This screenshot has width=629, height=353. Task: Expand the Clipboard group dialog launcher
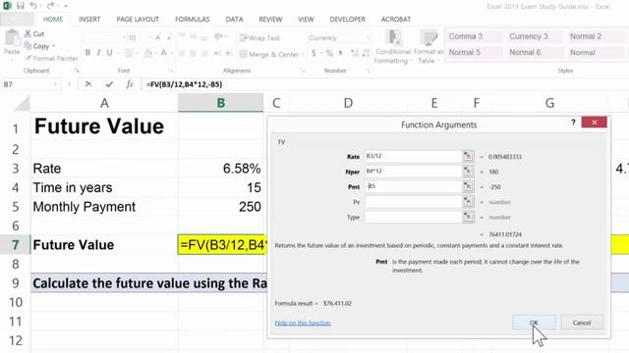coord(77,71)
